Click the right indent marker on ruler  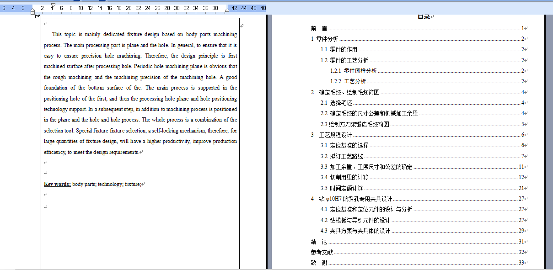tap(227, 11)
